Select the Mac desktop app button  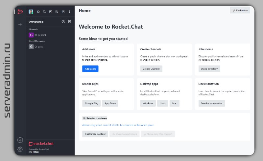pyautogui.click(x=175, y=103)
